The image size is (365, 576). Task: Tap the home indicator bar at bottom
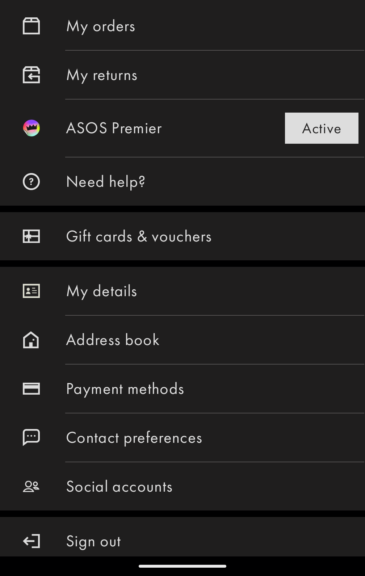click(x=182, y=566)
